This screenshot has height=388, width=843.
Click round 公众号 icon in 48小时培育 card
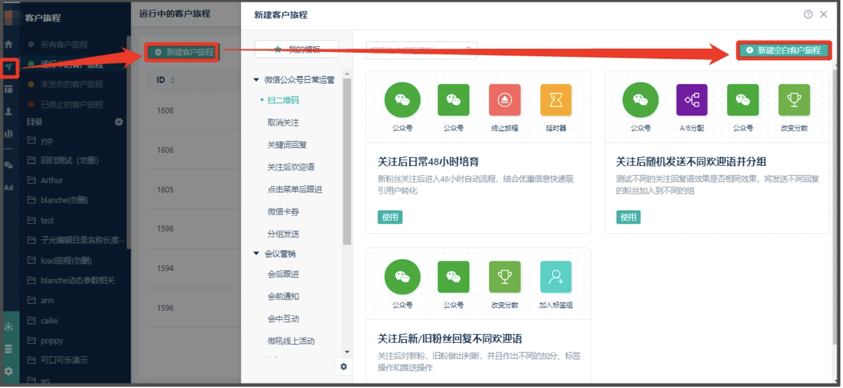pos(404,100)
